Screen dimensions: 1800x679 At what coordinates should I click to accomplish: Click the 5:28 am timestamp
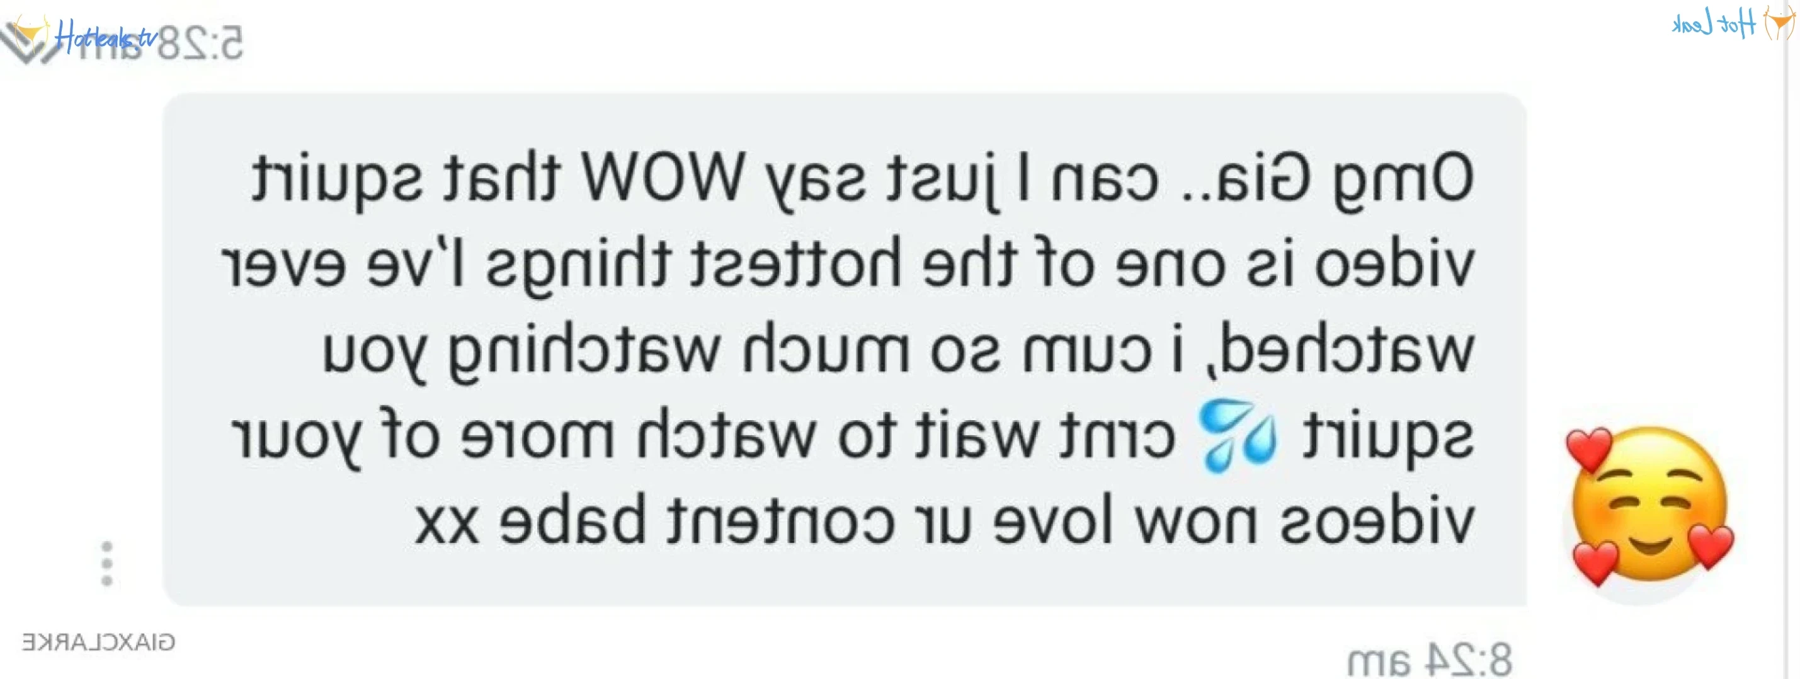tap(159, 43)
